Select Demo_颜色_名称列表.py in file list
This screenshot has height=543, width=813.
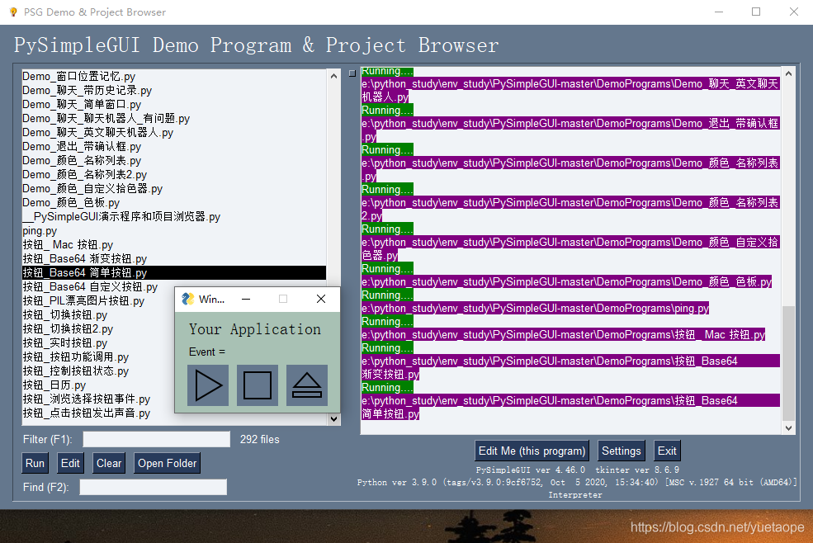(174, 160)
